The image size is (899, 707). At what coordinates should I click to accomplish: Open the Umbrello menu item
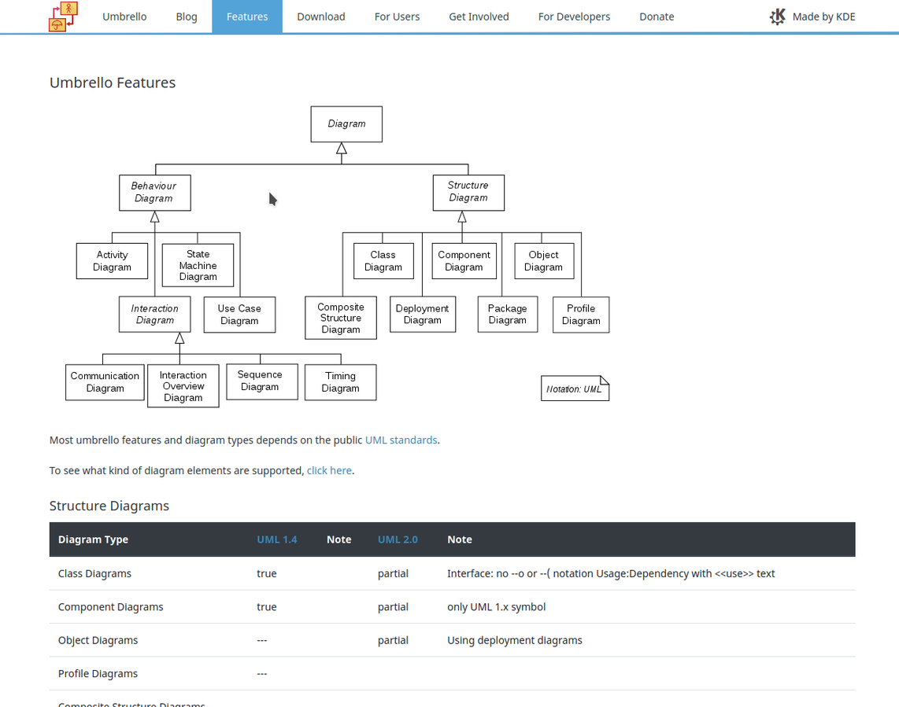tap(124, 17)
